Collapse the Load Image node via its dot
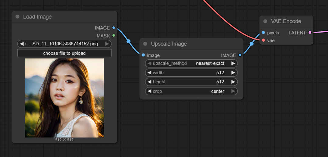 pyautogui.click(x=17, y=17)
